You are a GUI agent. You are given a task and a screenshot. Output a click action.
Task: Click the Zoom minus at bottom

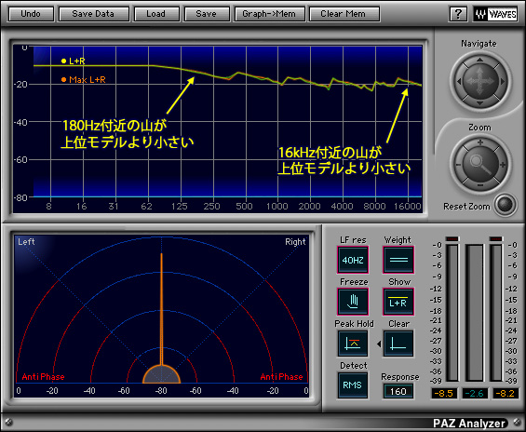tap(480, 185)
